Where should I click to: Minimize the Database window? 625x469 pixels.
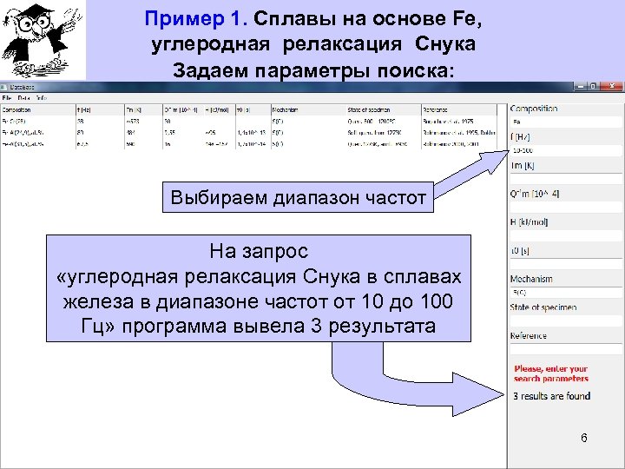580,86
